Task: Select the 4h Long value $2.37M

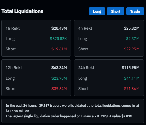Action: (x=133, y=39)
